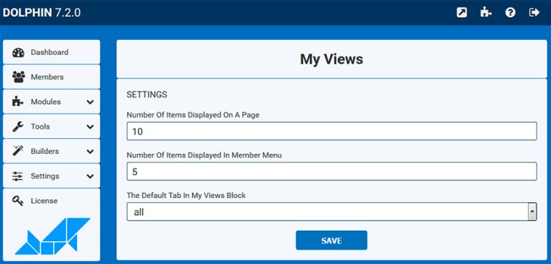551x264 pixels.
Task: Expand the Modules submenu chevron
Action: [x=90, y=102]
